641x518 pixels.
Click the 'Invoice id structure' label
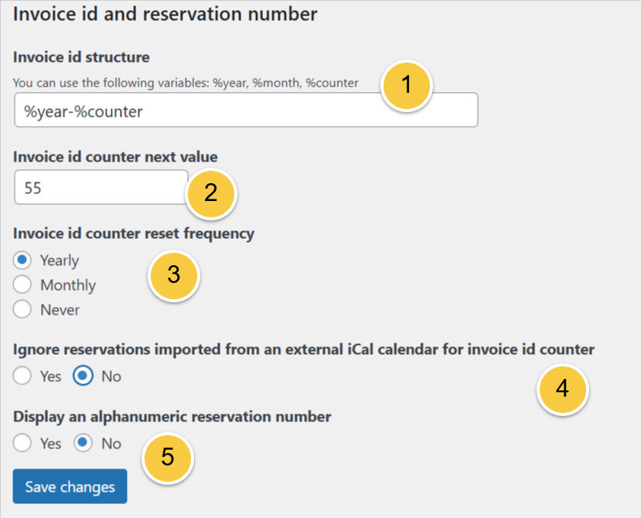coord(81,57)
